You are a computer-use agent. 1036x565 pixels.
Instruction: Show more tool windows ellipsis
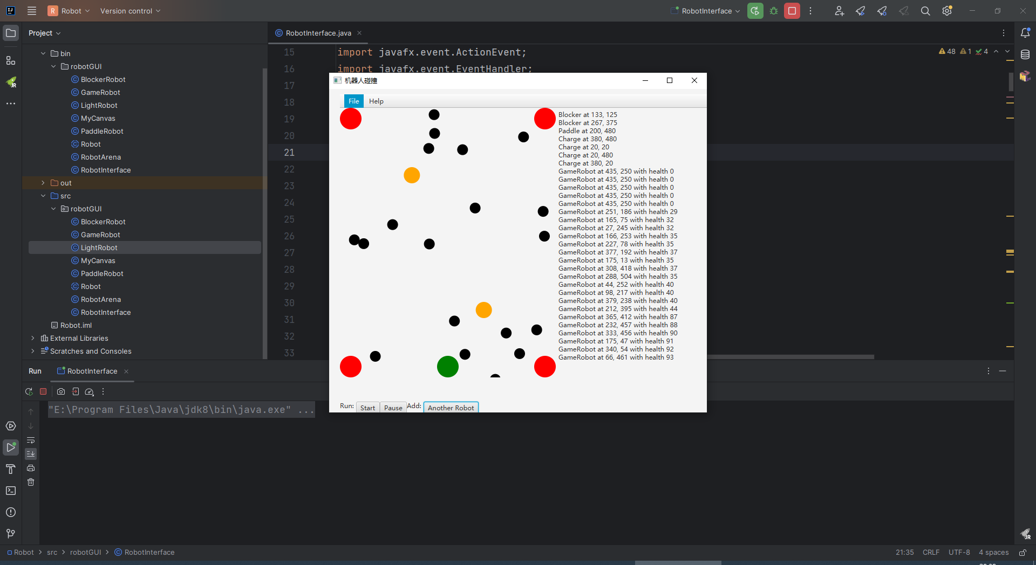pyautogui.click(x=11, y=104)
